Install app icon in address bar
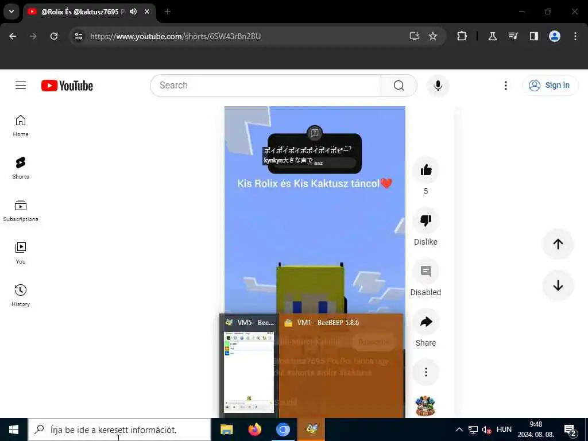Image resolution: width=588 pixels, height=441 pixels. pyautogui.click(x=415, y=36)
